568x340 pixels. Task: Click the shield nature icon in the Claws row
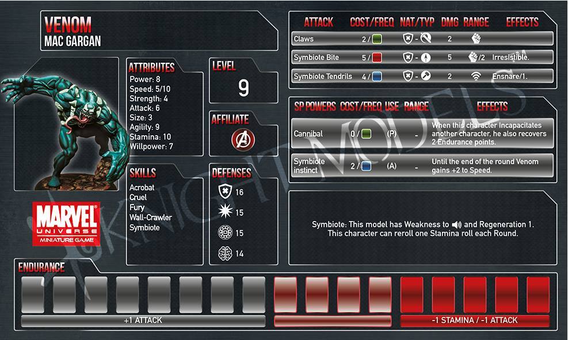[x=408, y=39]
